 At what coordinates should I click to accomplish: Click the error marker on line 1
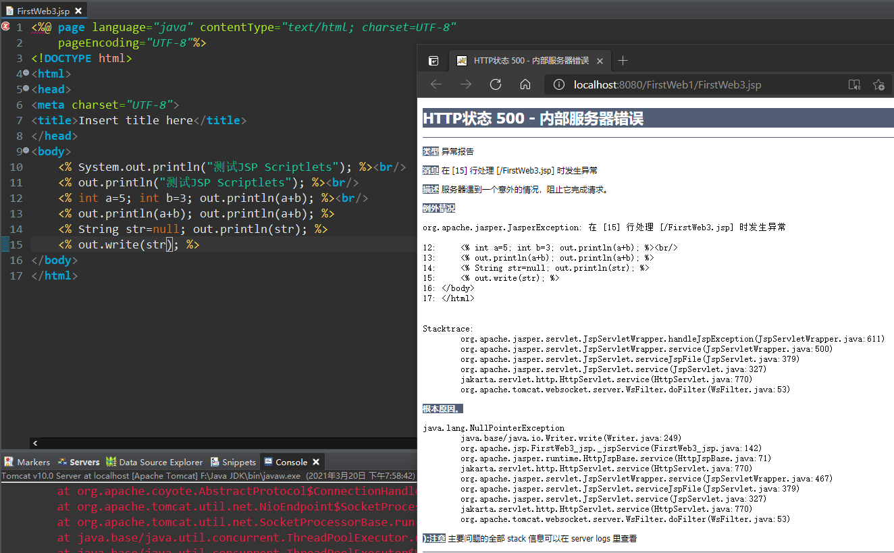pos(5,27)
